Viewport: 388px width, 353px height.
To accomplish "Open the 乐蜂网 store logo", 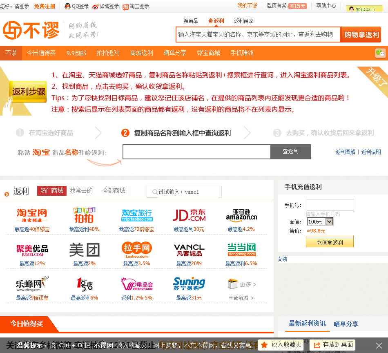I will point(32,284).
